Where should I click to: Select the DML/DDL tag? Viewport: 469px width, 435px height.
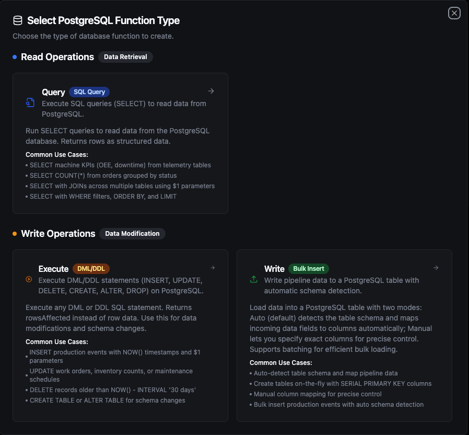(91, 269)
